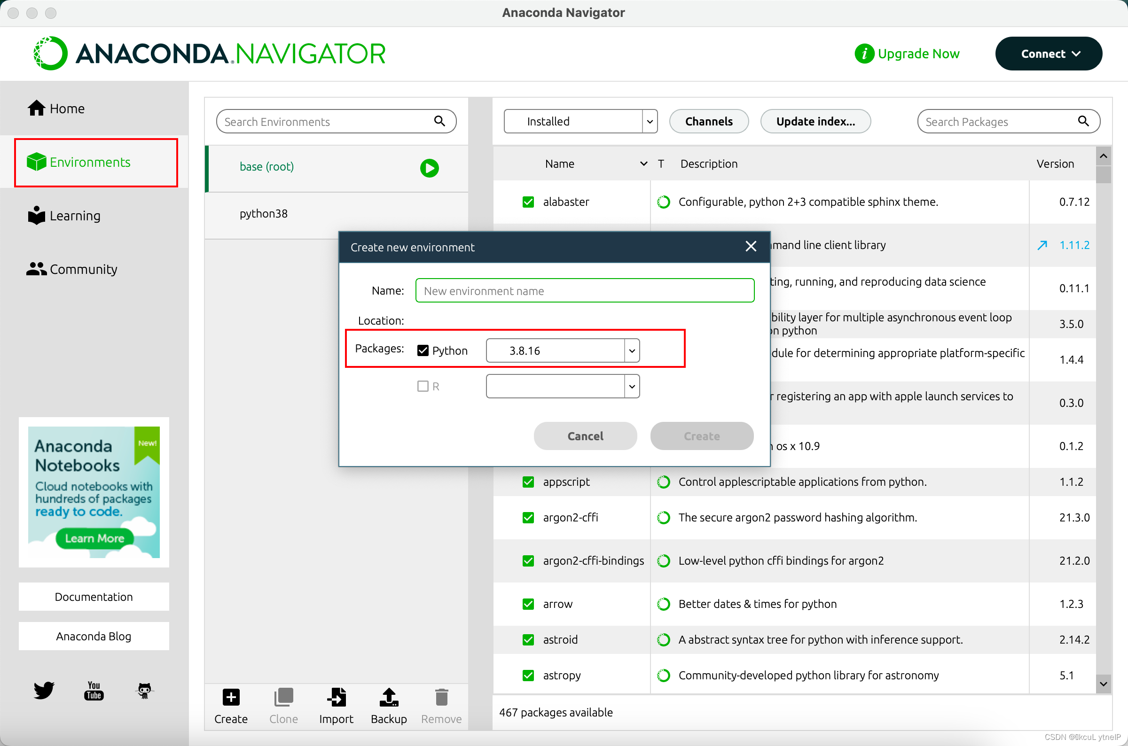This screenshot has width=1128, height=746.
Task: Open the Connect dropdown button
Action: 1049,54
